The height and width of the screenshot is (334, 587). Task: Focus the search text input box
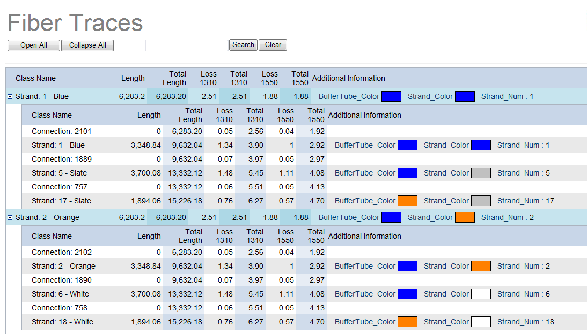pyautogui.click(x=187, y=45)
